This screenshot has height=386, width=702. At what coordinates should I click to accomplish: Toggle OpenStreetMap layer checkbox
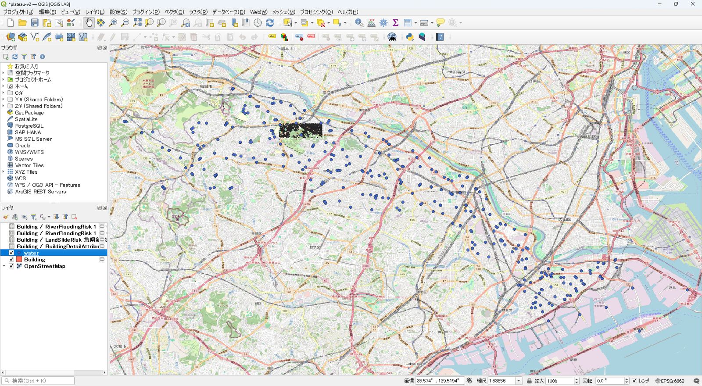pos(11,266)
